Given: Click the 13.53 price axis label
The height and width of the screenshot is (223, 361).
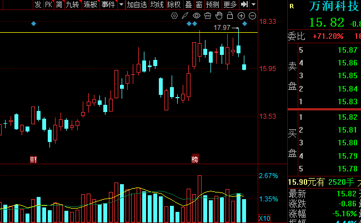Looking at the screenshot, I should [x=268, y=116].
